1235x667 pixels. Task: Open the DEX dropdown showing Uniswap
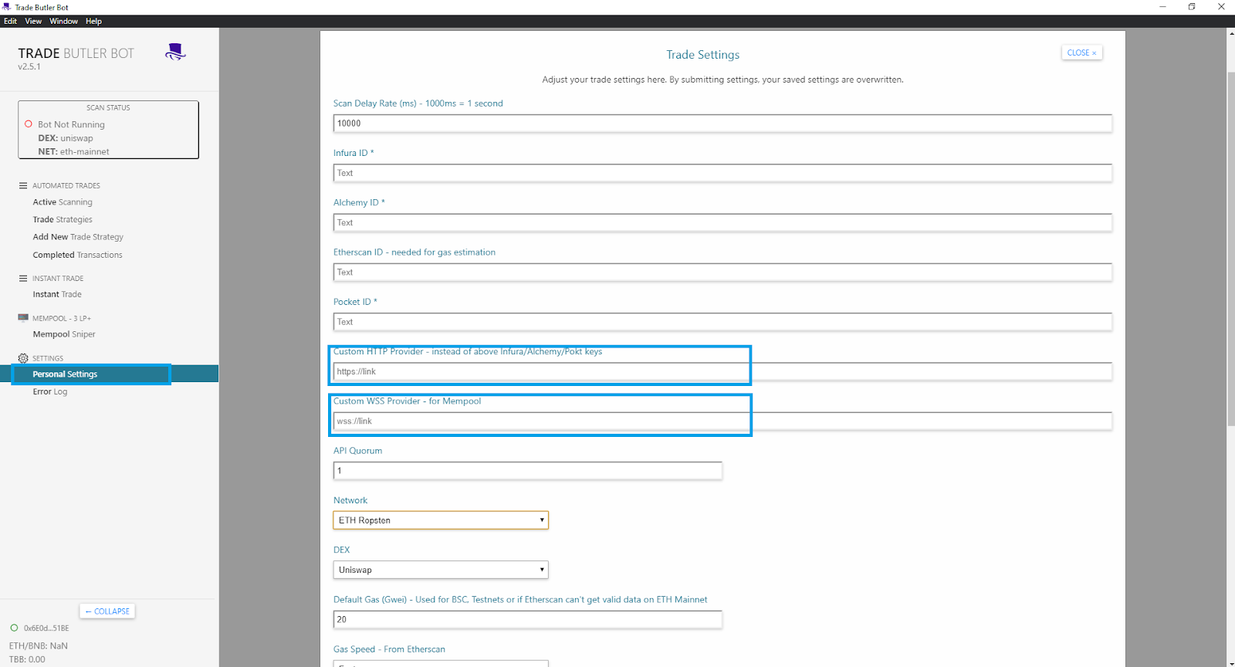[x=441, y=570]
